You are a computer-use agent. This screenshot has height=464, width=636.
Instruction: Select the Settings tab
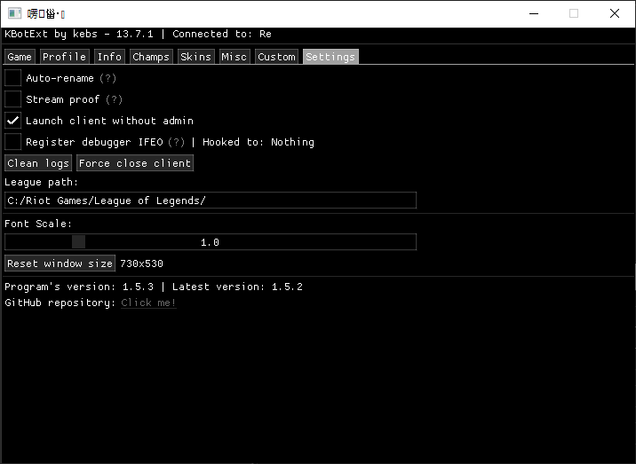330,57
